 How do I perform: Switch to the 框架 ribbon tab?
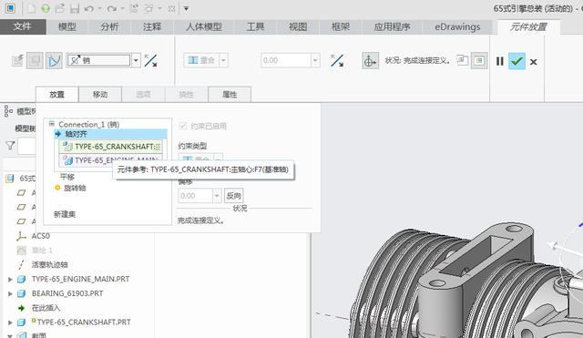(x=341, y=26)
